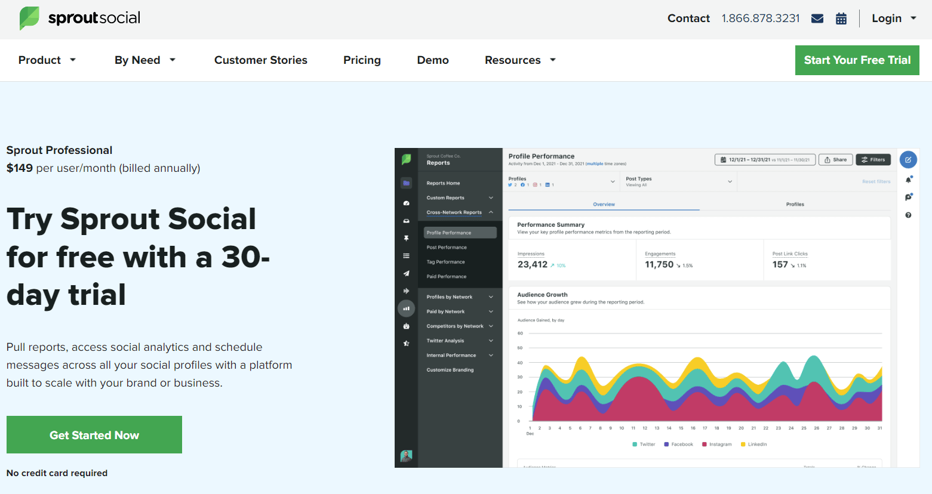
Task: Click the user avatar in dashboard sidebar
Action: [x=407, y=456]
